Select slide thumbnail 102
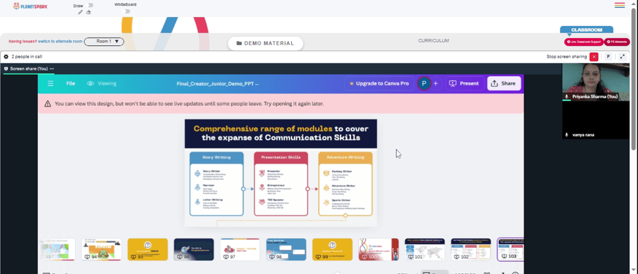 [471, 250]
